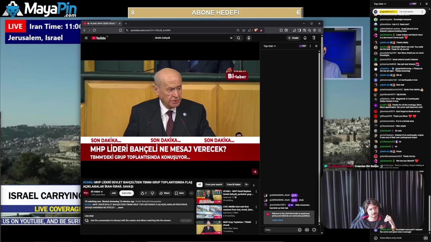This screenshot has height=242, width=431.
Task: Click the Join channel button
Action: point(113,193)
